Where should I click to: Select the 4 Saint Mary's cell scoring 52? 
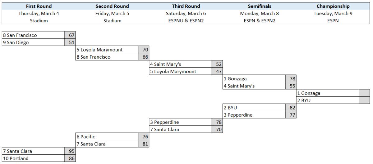point(180,64)
